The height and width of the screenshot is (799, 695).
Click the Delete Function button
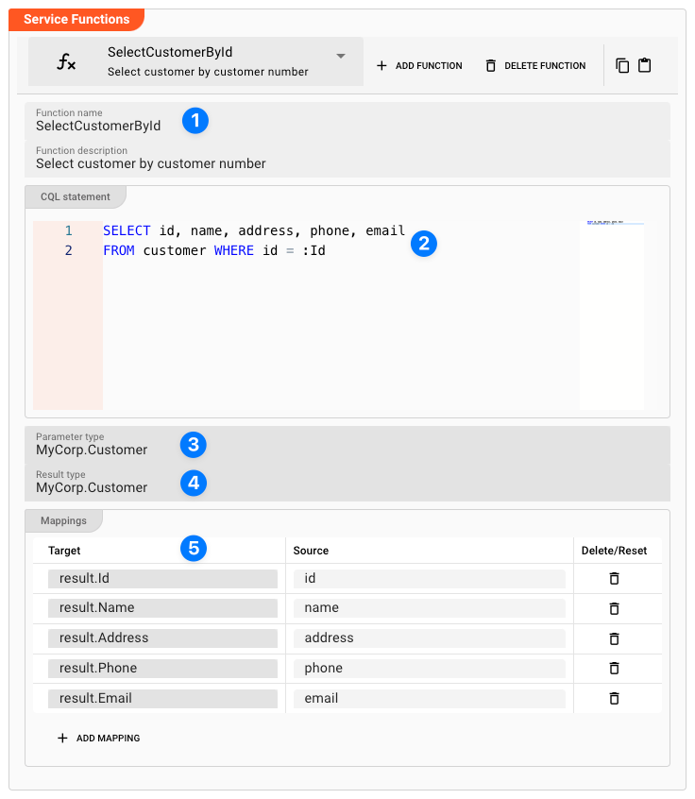[x=535, y=66]
